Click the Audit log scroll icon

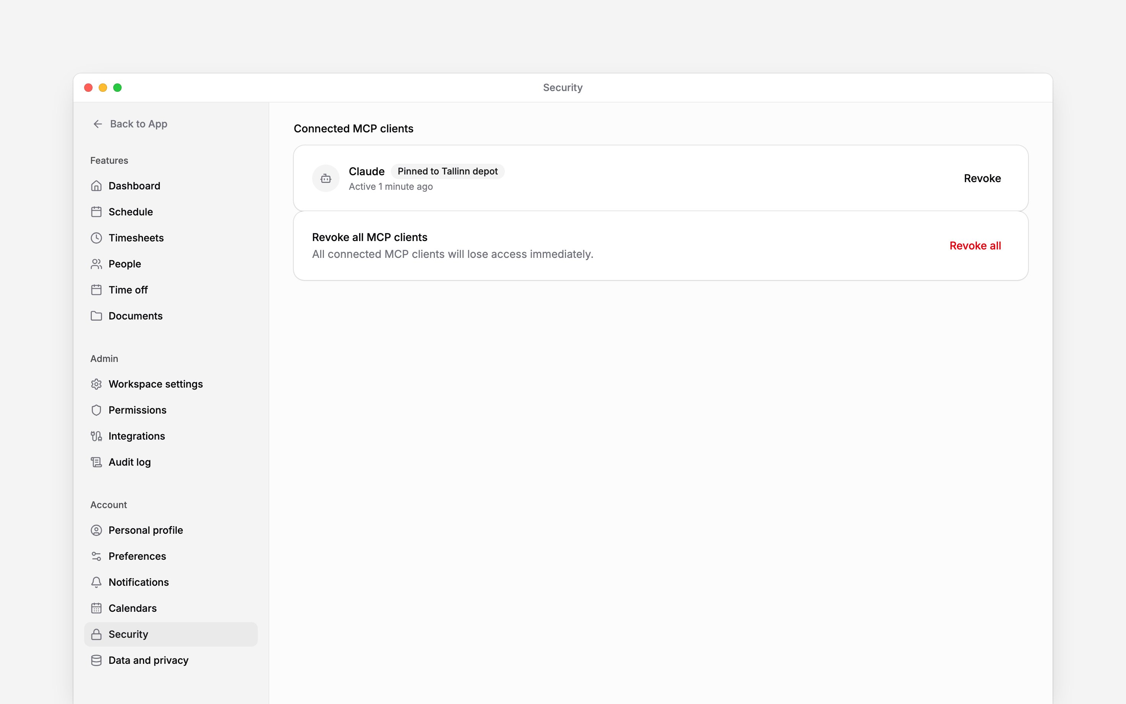click(96, 462)
